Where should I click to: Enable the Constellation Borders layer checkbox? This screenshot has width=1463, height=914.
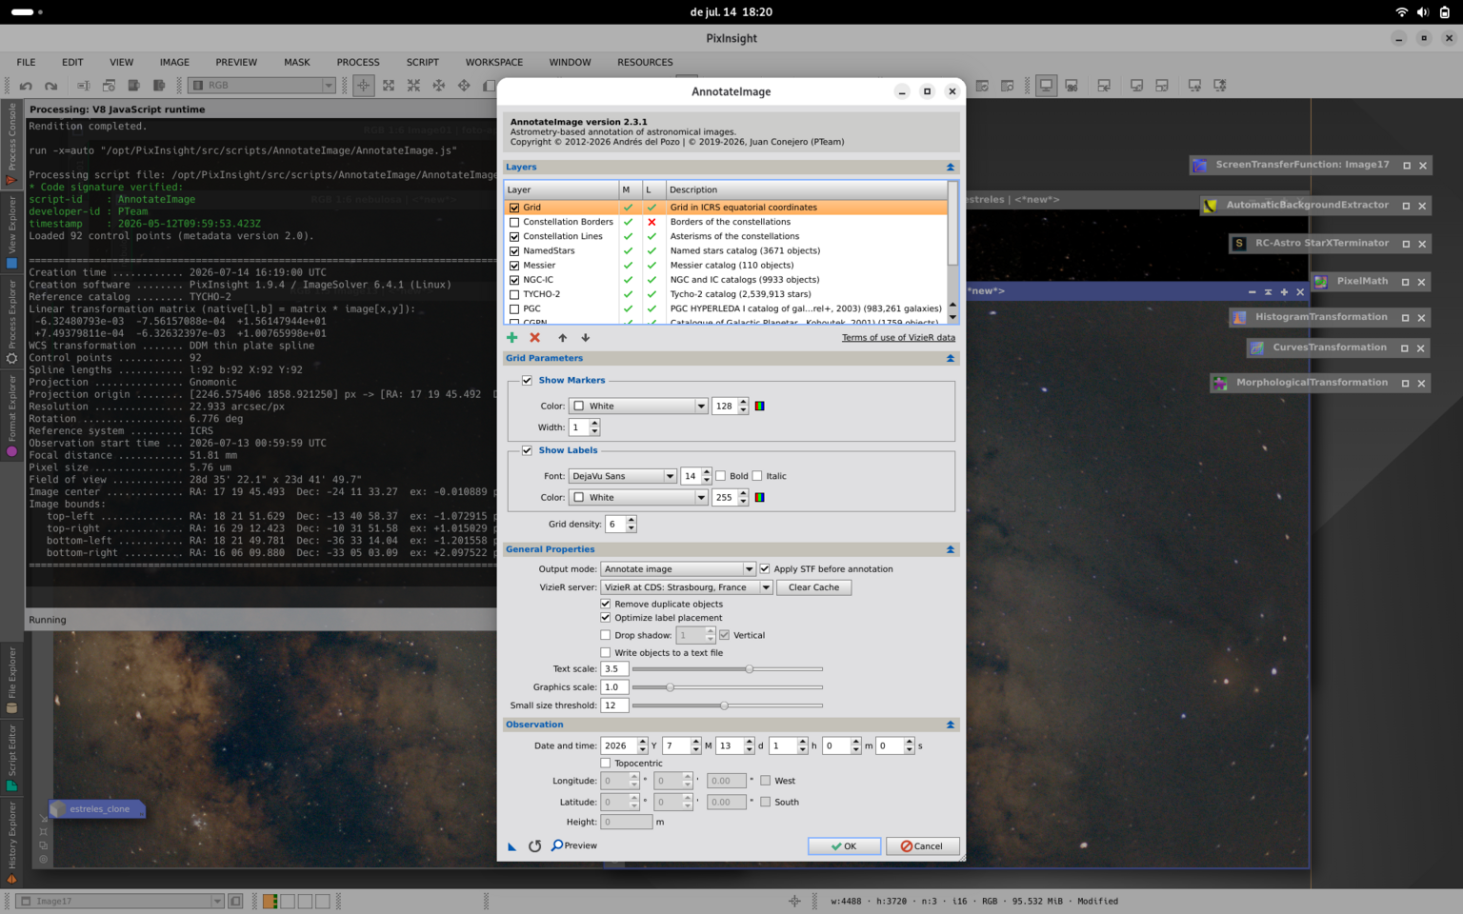[x=514, y=222]
